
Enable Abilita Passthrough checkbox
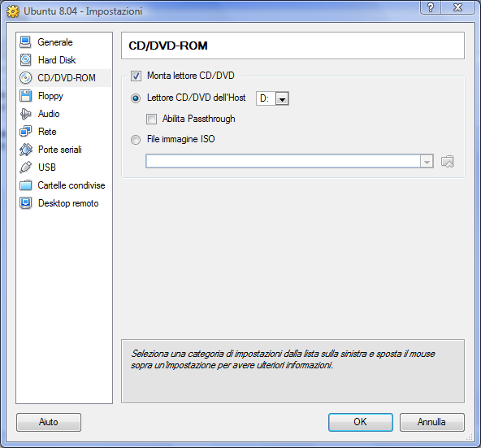pos(151,119)
